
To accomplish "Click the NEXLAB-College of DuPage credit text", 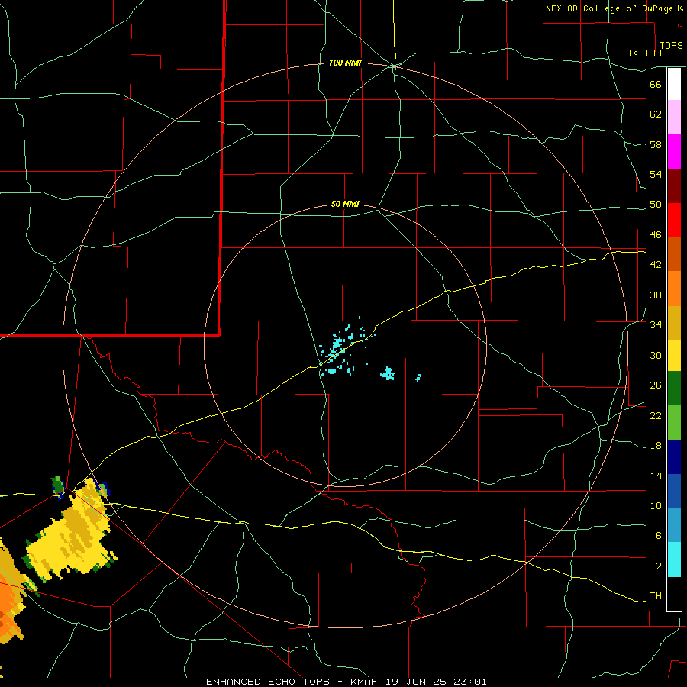I will point(614,8).
